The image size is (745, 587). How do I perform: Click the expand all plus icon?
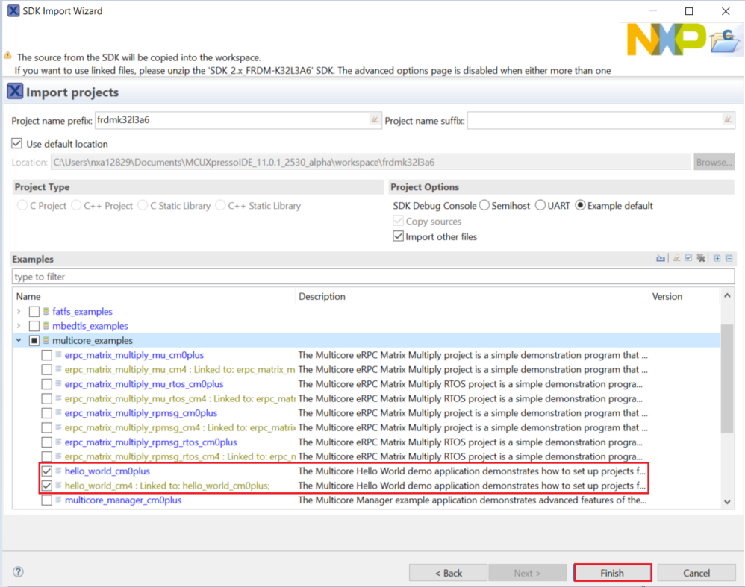click(717, 259)
